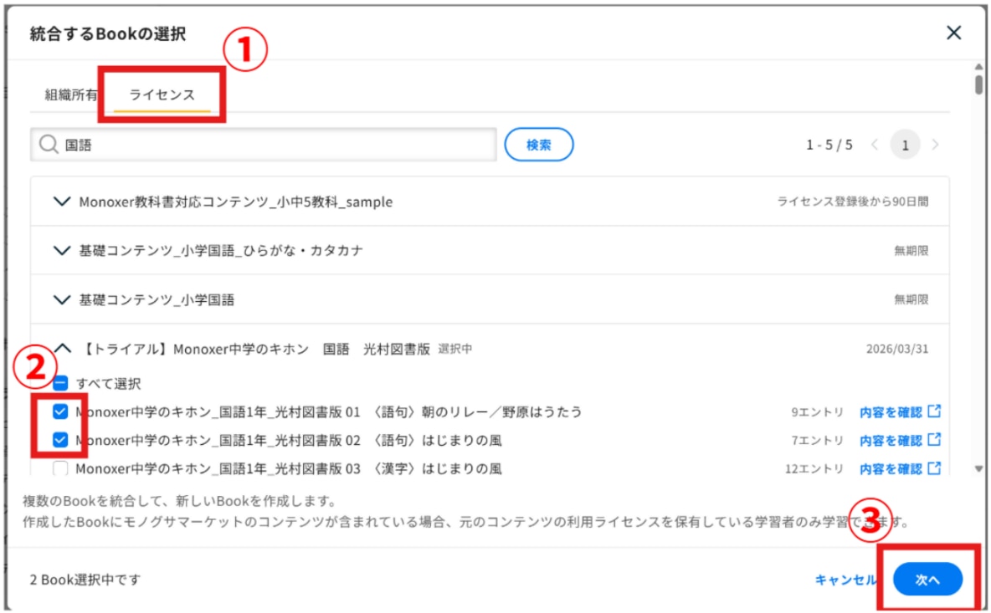
Task: Go to next page arrow
Action: (935, 145)
